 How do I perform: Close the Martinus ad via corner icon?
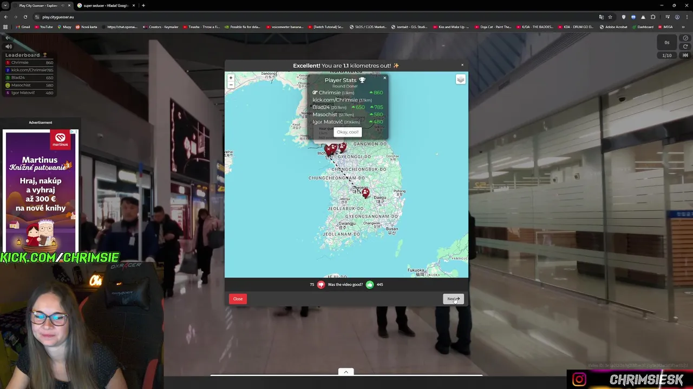[x=75, y=132]
